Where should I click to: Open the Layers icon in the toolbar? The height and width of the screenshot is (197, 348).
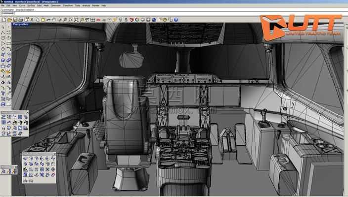[x=131, y=20]
